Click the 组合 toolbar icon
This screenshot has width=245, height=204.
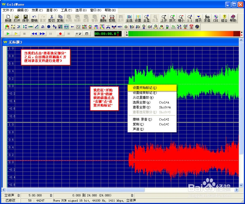pyautogui.click(x=224, y=18)
